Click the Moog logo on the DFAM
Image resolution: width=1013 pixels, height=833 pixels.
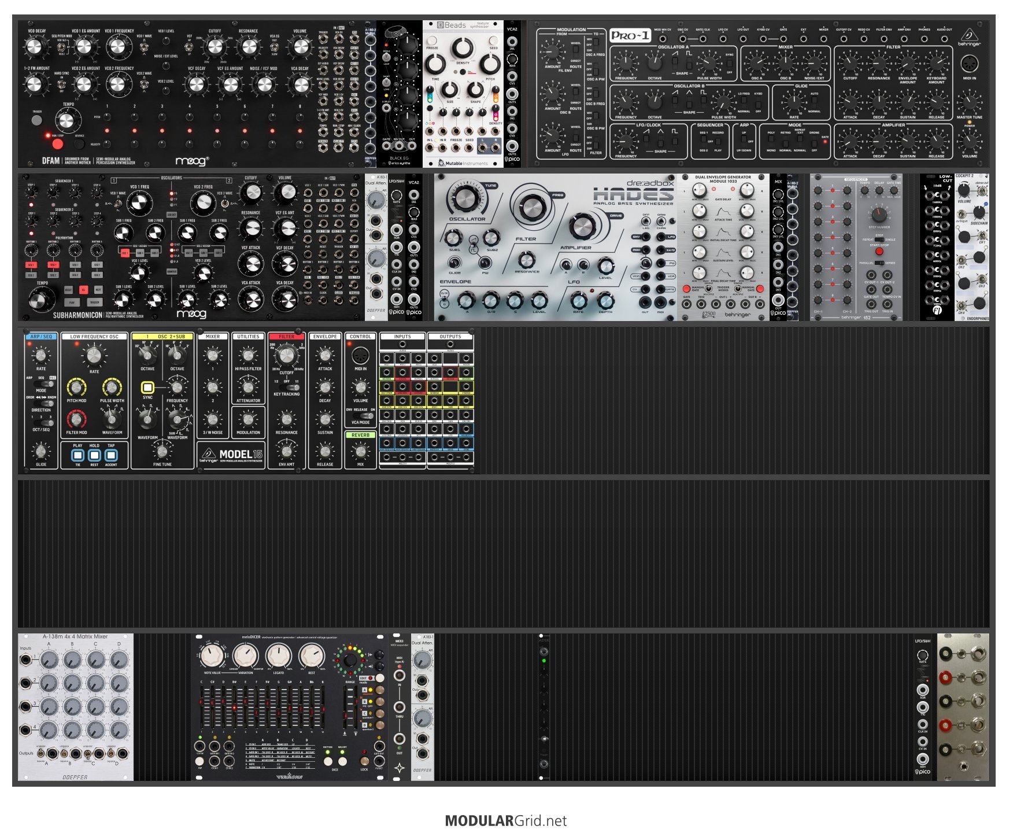(192, 160)
